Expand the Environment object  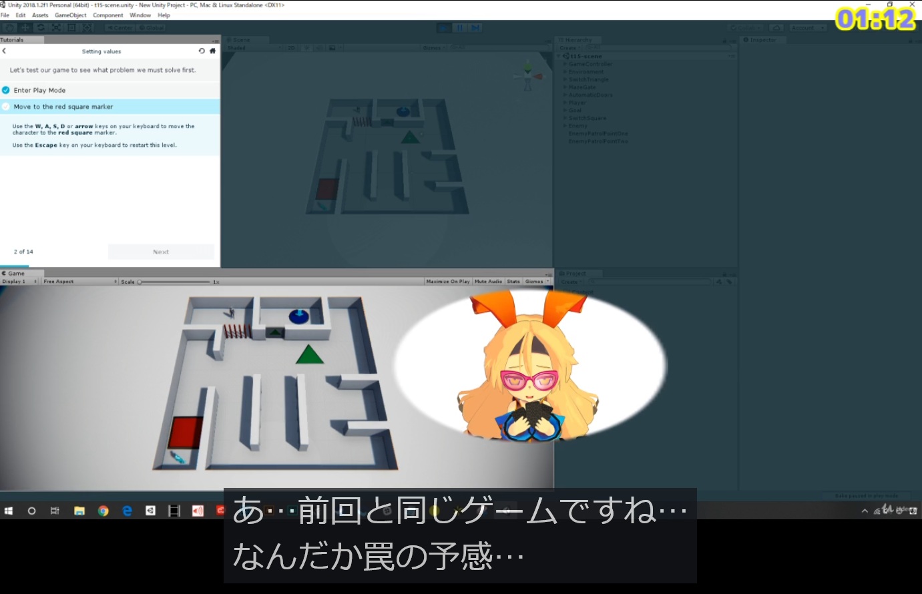[x=565, y=72]
